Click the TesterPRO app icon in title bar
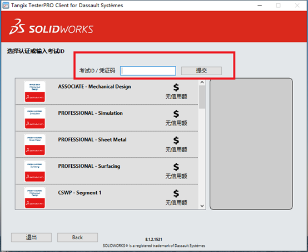The height and width of the screenshot is (252, 308). coord(6,6)
